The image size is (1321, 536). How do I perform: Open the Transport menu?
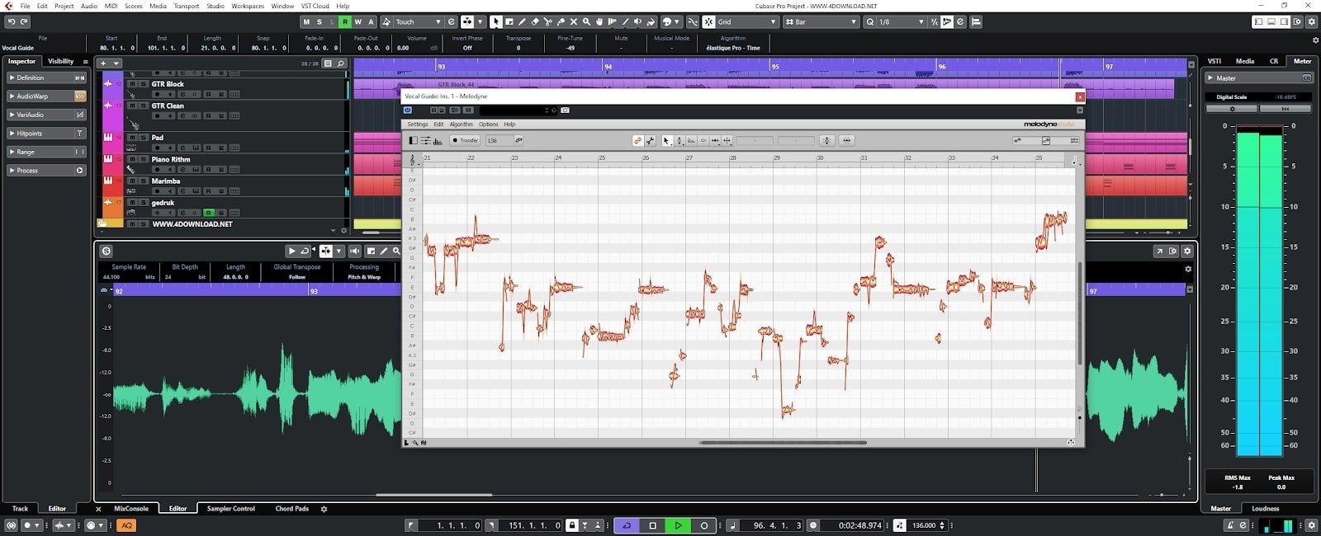[186, 6]
